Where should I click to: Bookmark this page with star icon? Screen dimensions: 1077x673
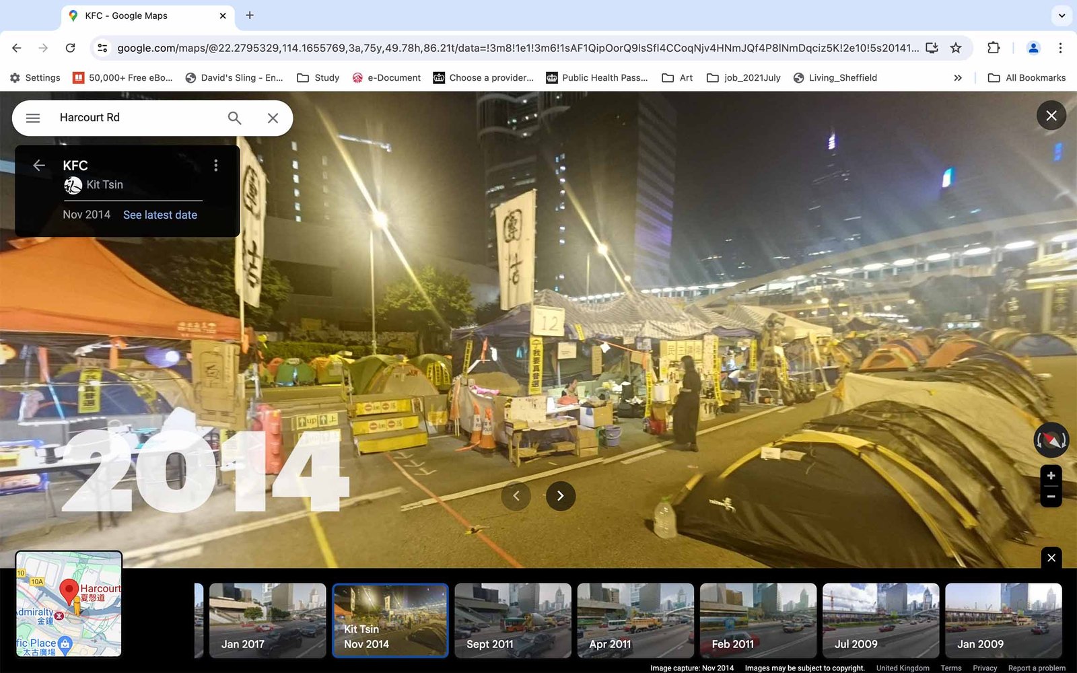[x=956, y=48]
